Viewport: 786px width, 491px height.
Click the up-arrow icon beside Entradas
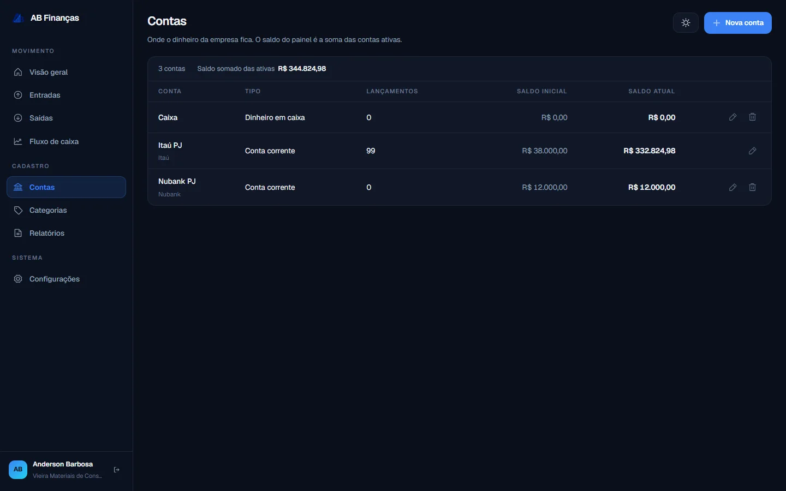tap(18, 95)
